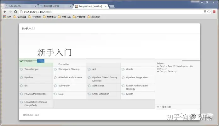Click the Script Security log entry
The width and height of the screenshot is (219, 126).
point(167,71)
